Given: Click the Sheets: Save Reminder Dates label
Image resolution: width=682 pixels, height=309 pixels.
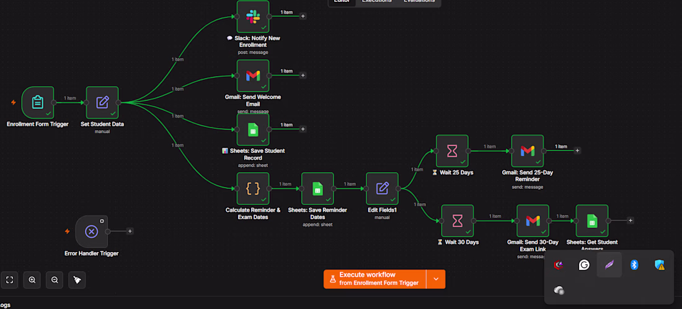Looking at the screenshot, I should click(317, 214).
